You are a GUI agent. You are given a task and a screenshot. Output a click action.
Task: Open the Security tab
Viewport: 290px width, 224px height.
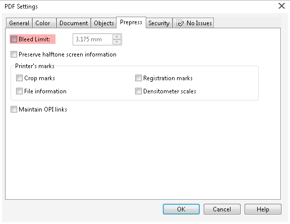(x=159, y=23)
